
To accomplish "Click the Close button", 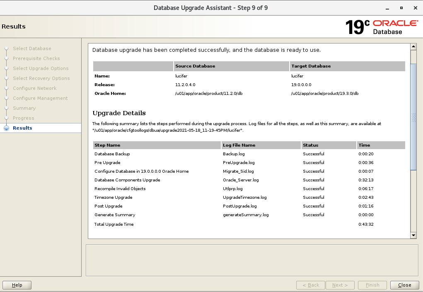I will pyautogui.click(x=404, y=285).
